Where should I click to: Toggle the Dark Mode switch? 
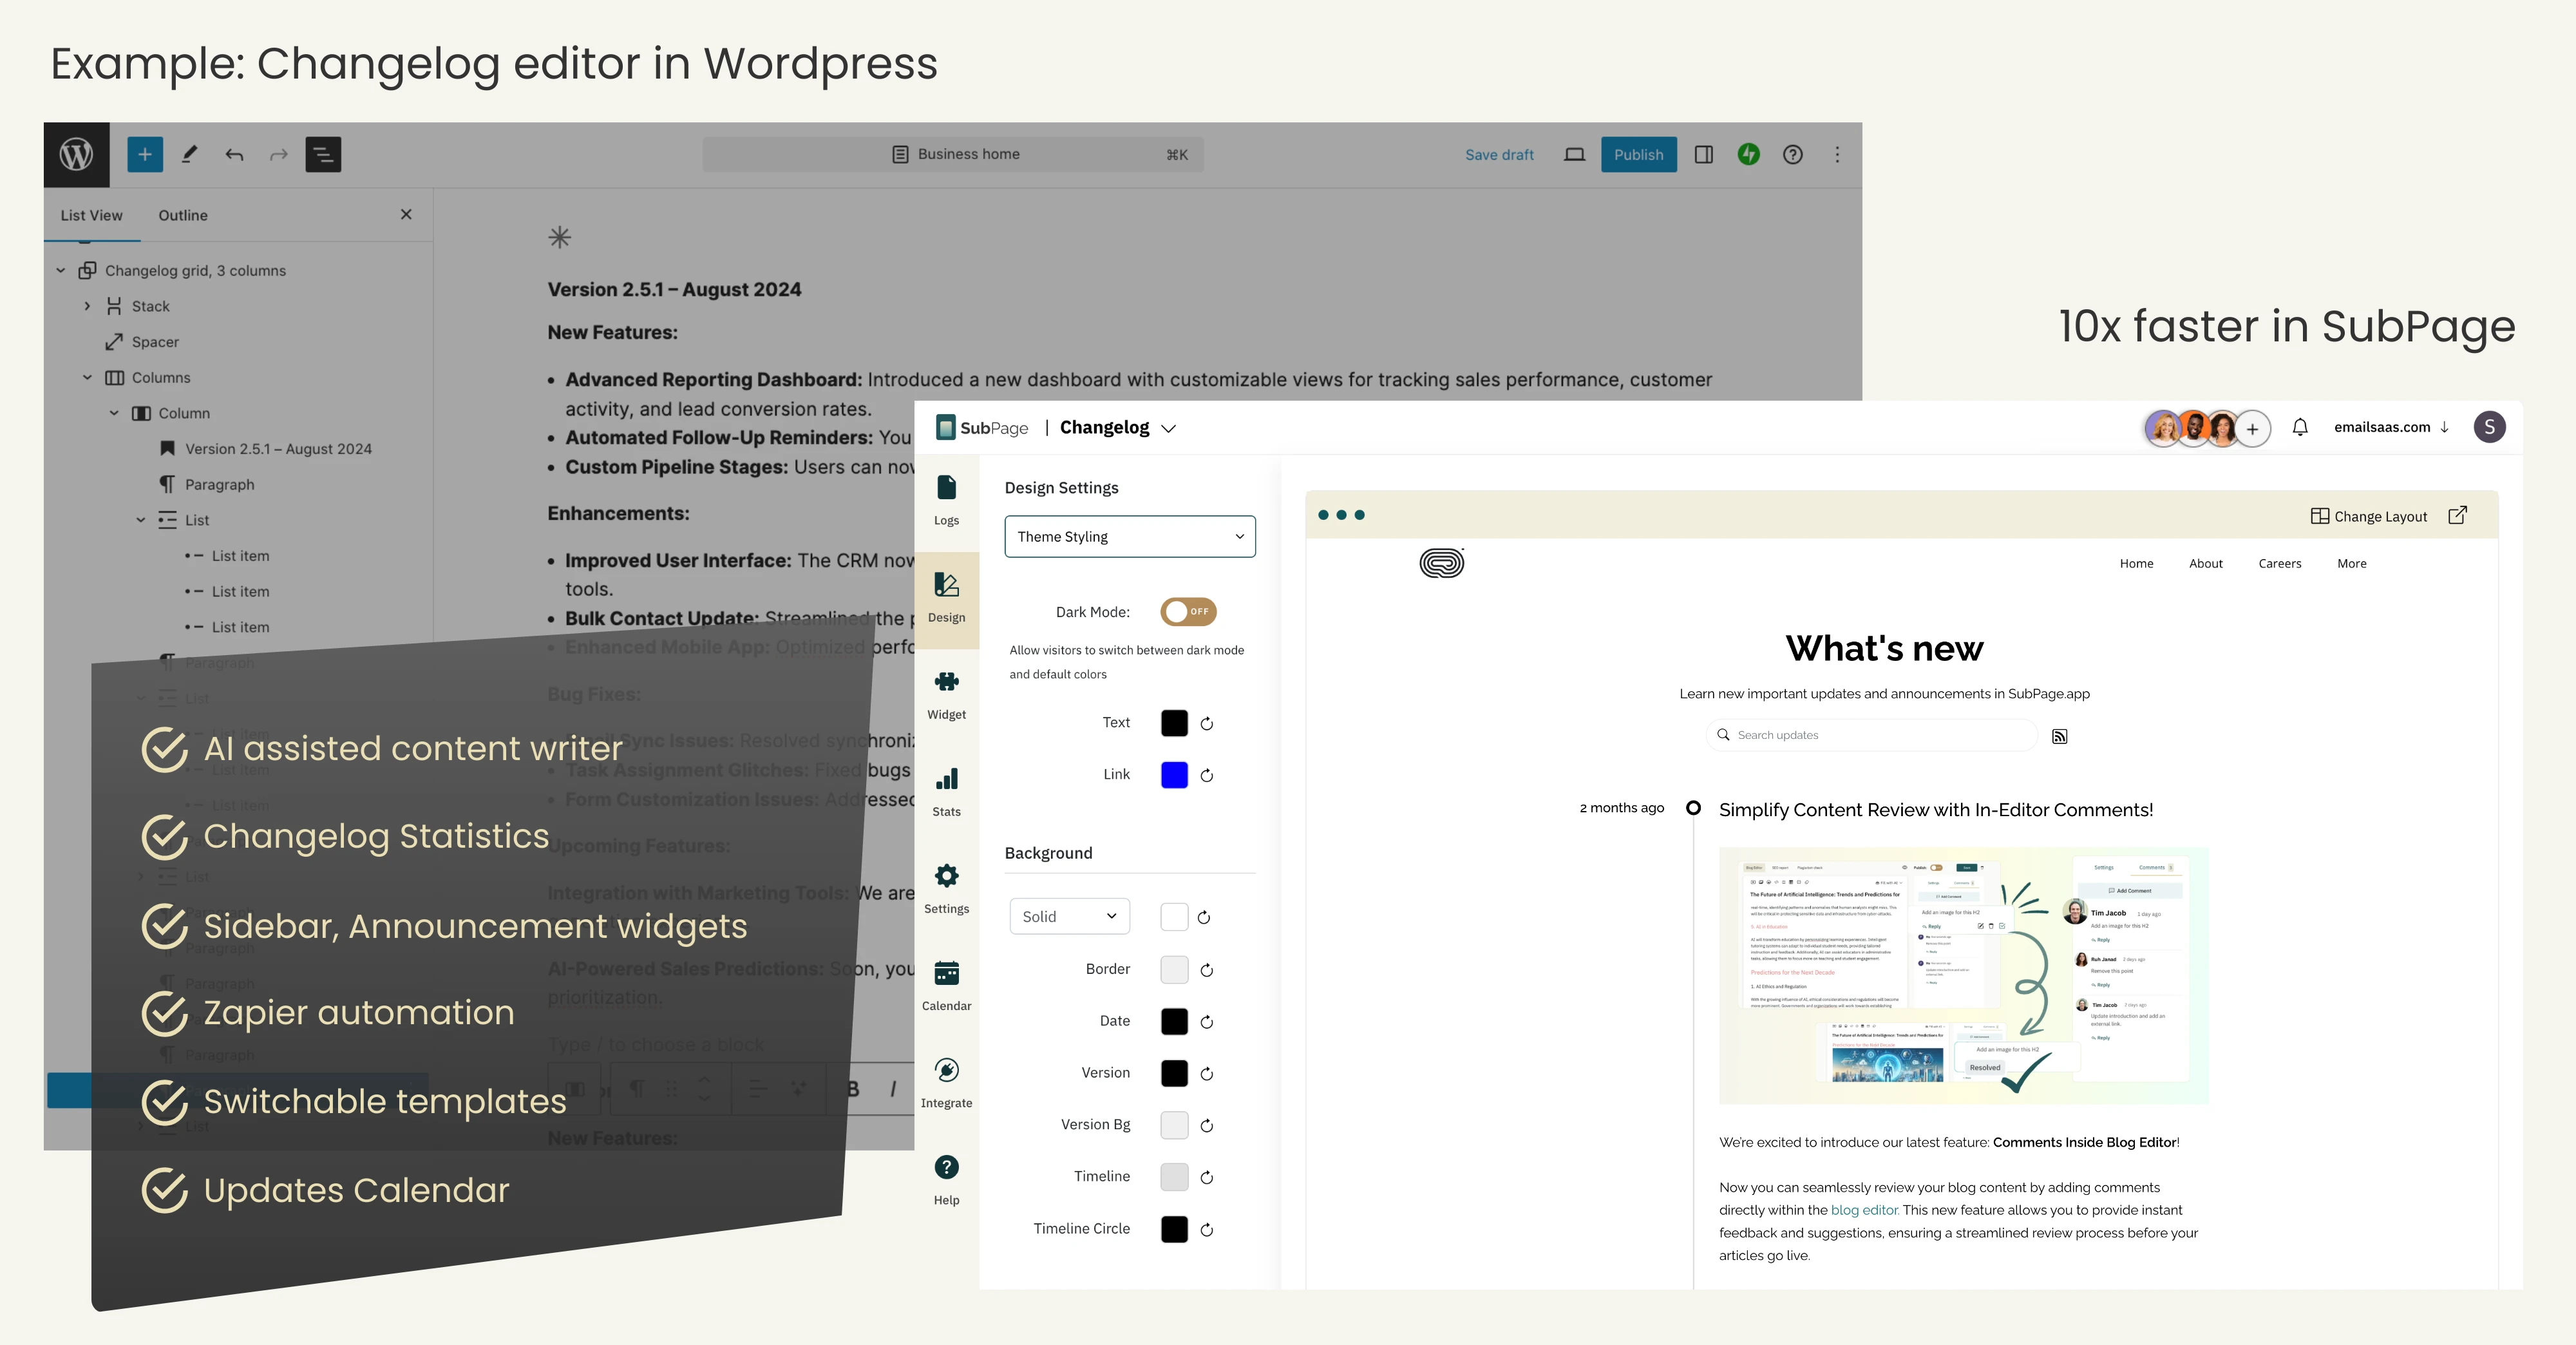tap(1188, 611)
